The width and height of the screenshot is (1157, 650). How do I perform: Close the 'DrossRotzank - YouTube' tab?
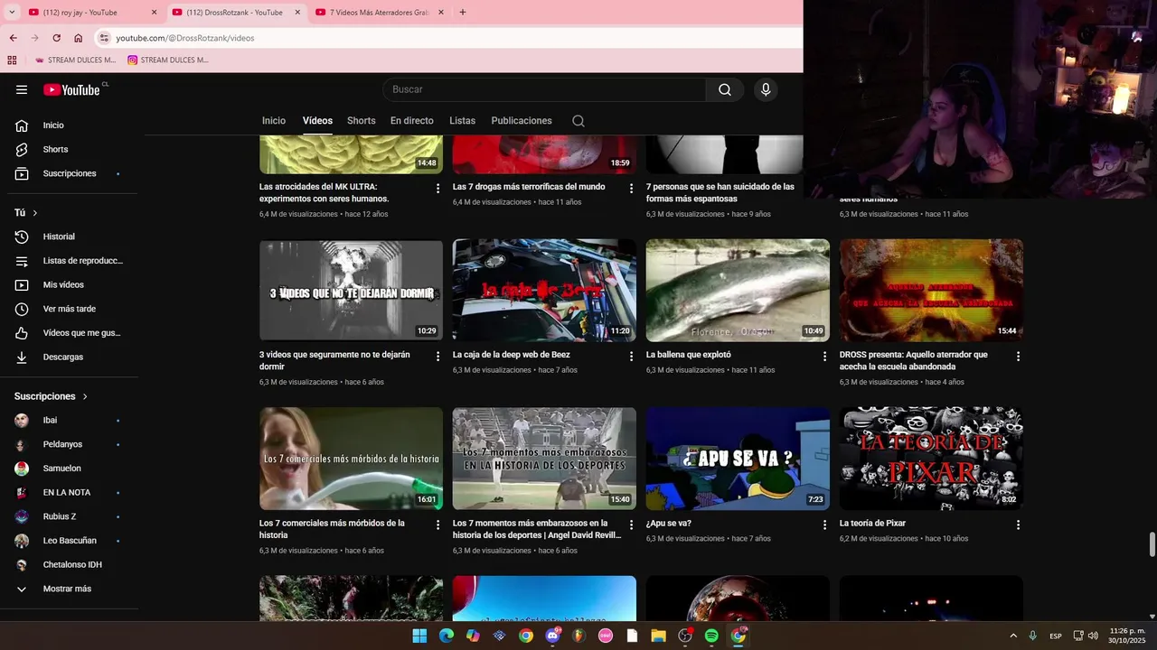click(297, 13)
